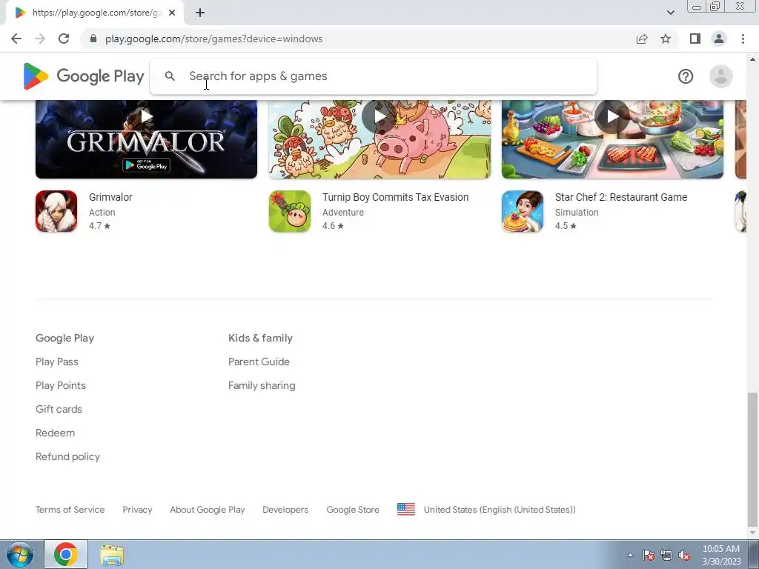The height and width of the screenshot is (569, 759).
Task: Open the clock showing 10:05 AM
Action: tap(720, 549)
